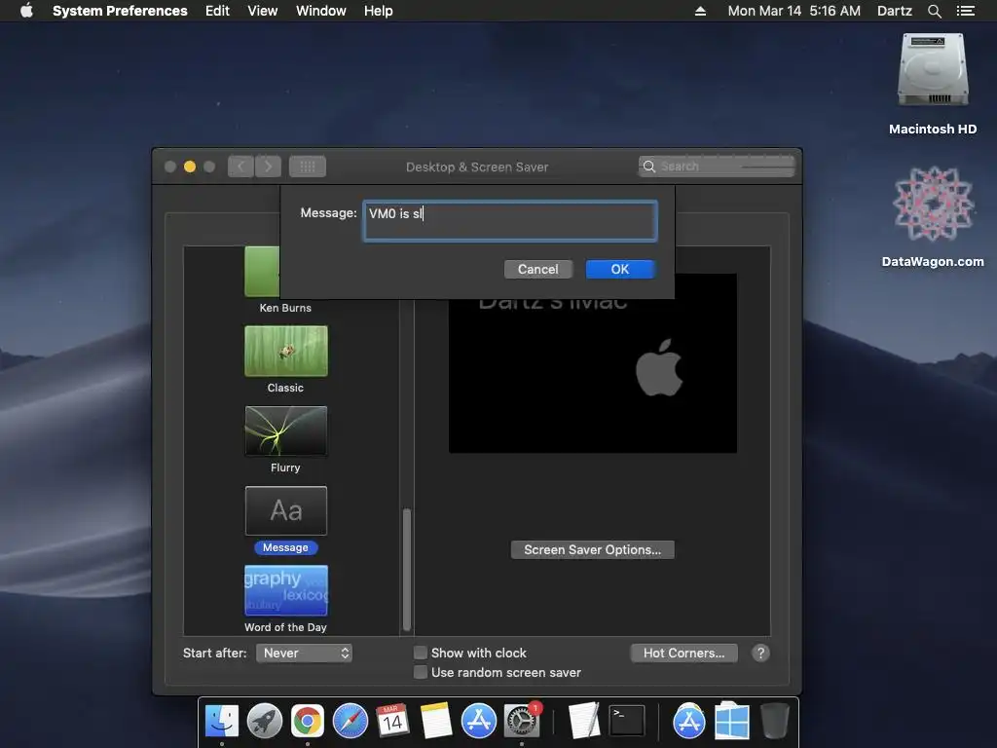Open Google Chrome from the Dock
This screenshot has height=748, width=997.
pos(307,722)
